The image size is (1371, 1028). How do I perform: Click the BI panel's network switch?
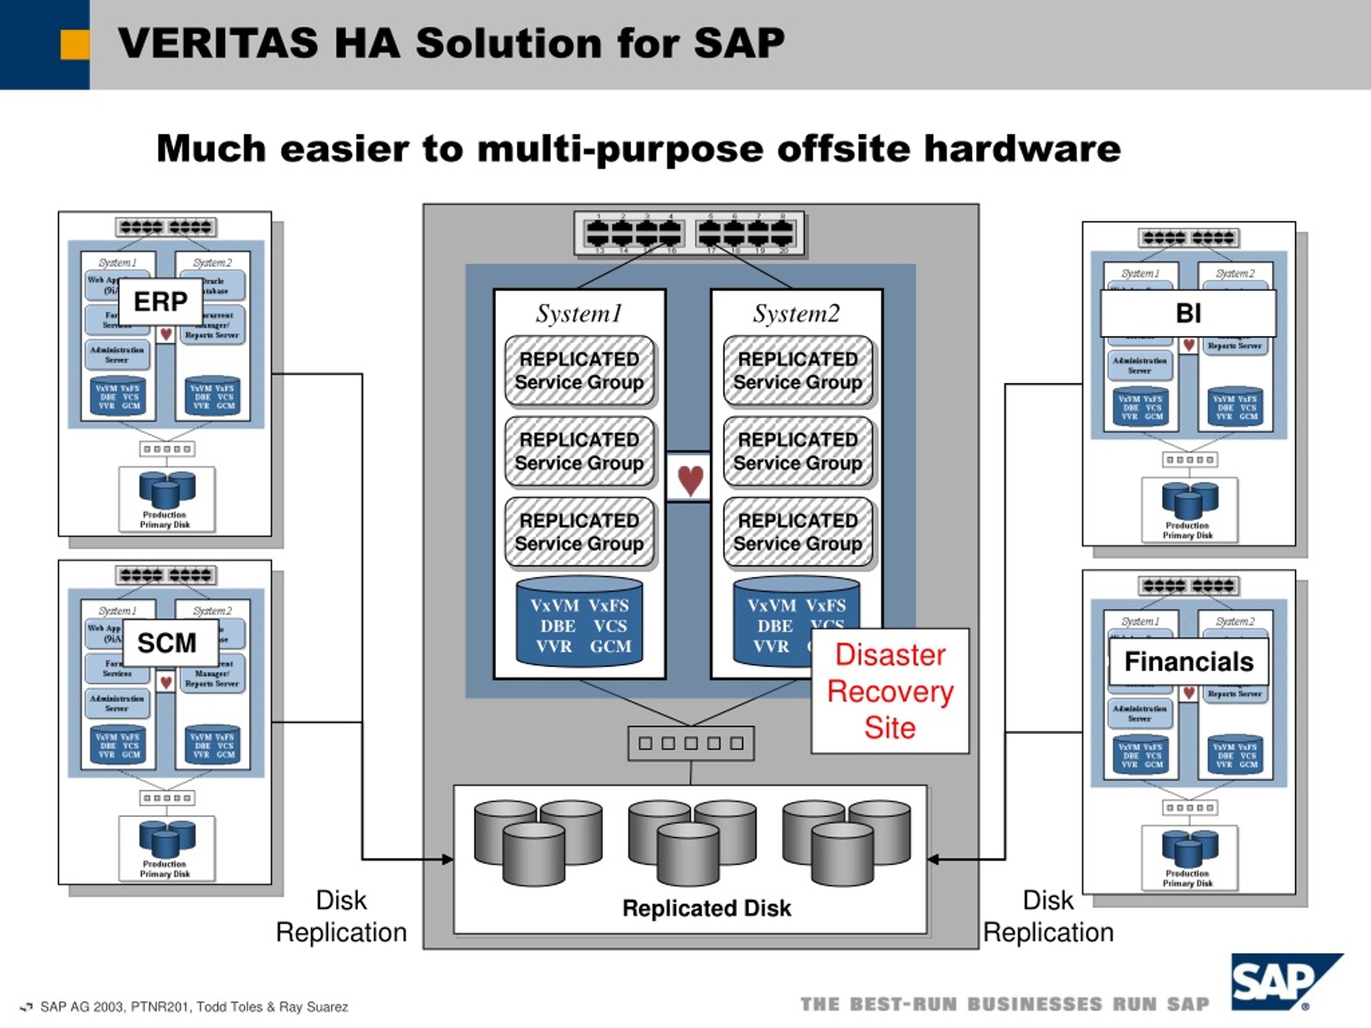coord(1189,237)
